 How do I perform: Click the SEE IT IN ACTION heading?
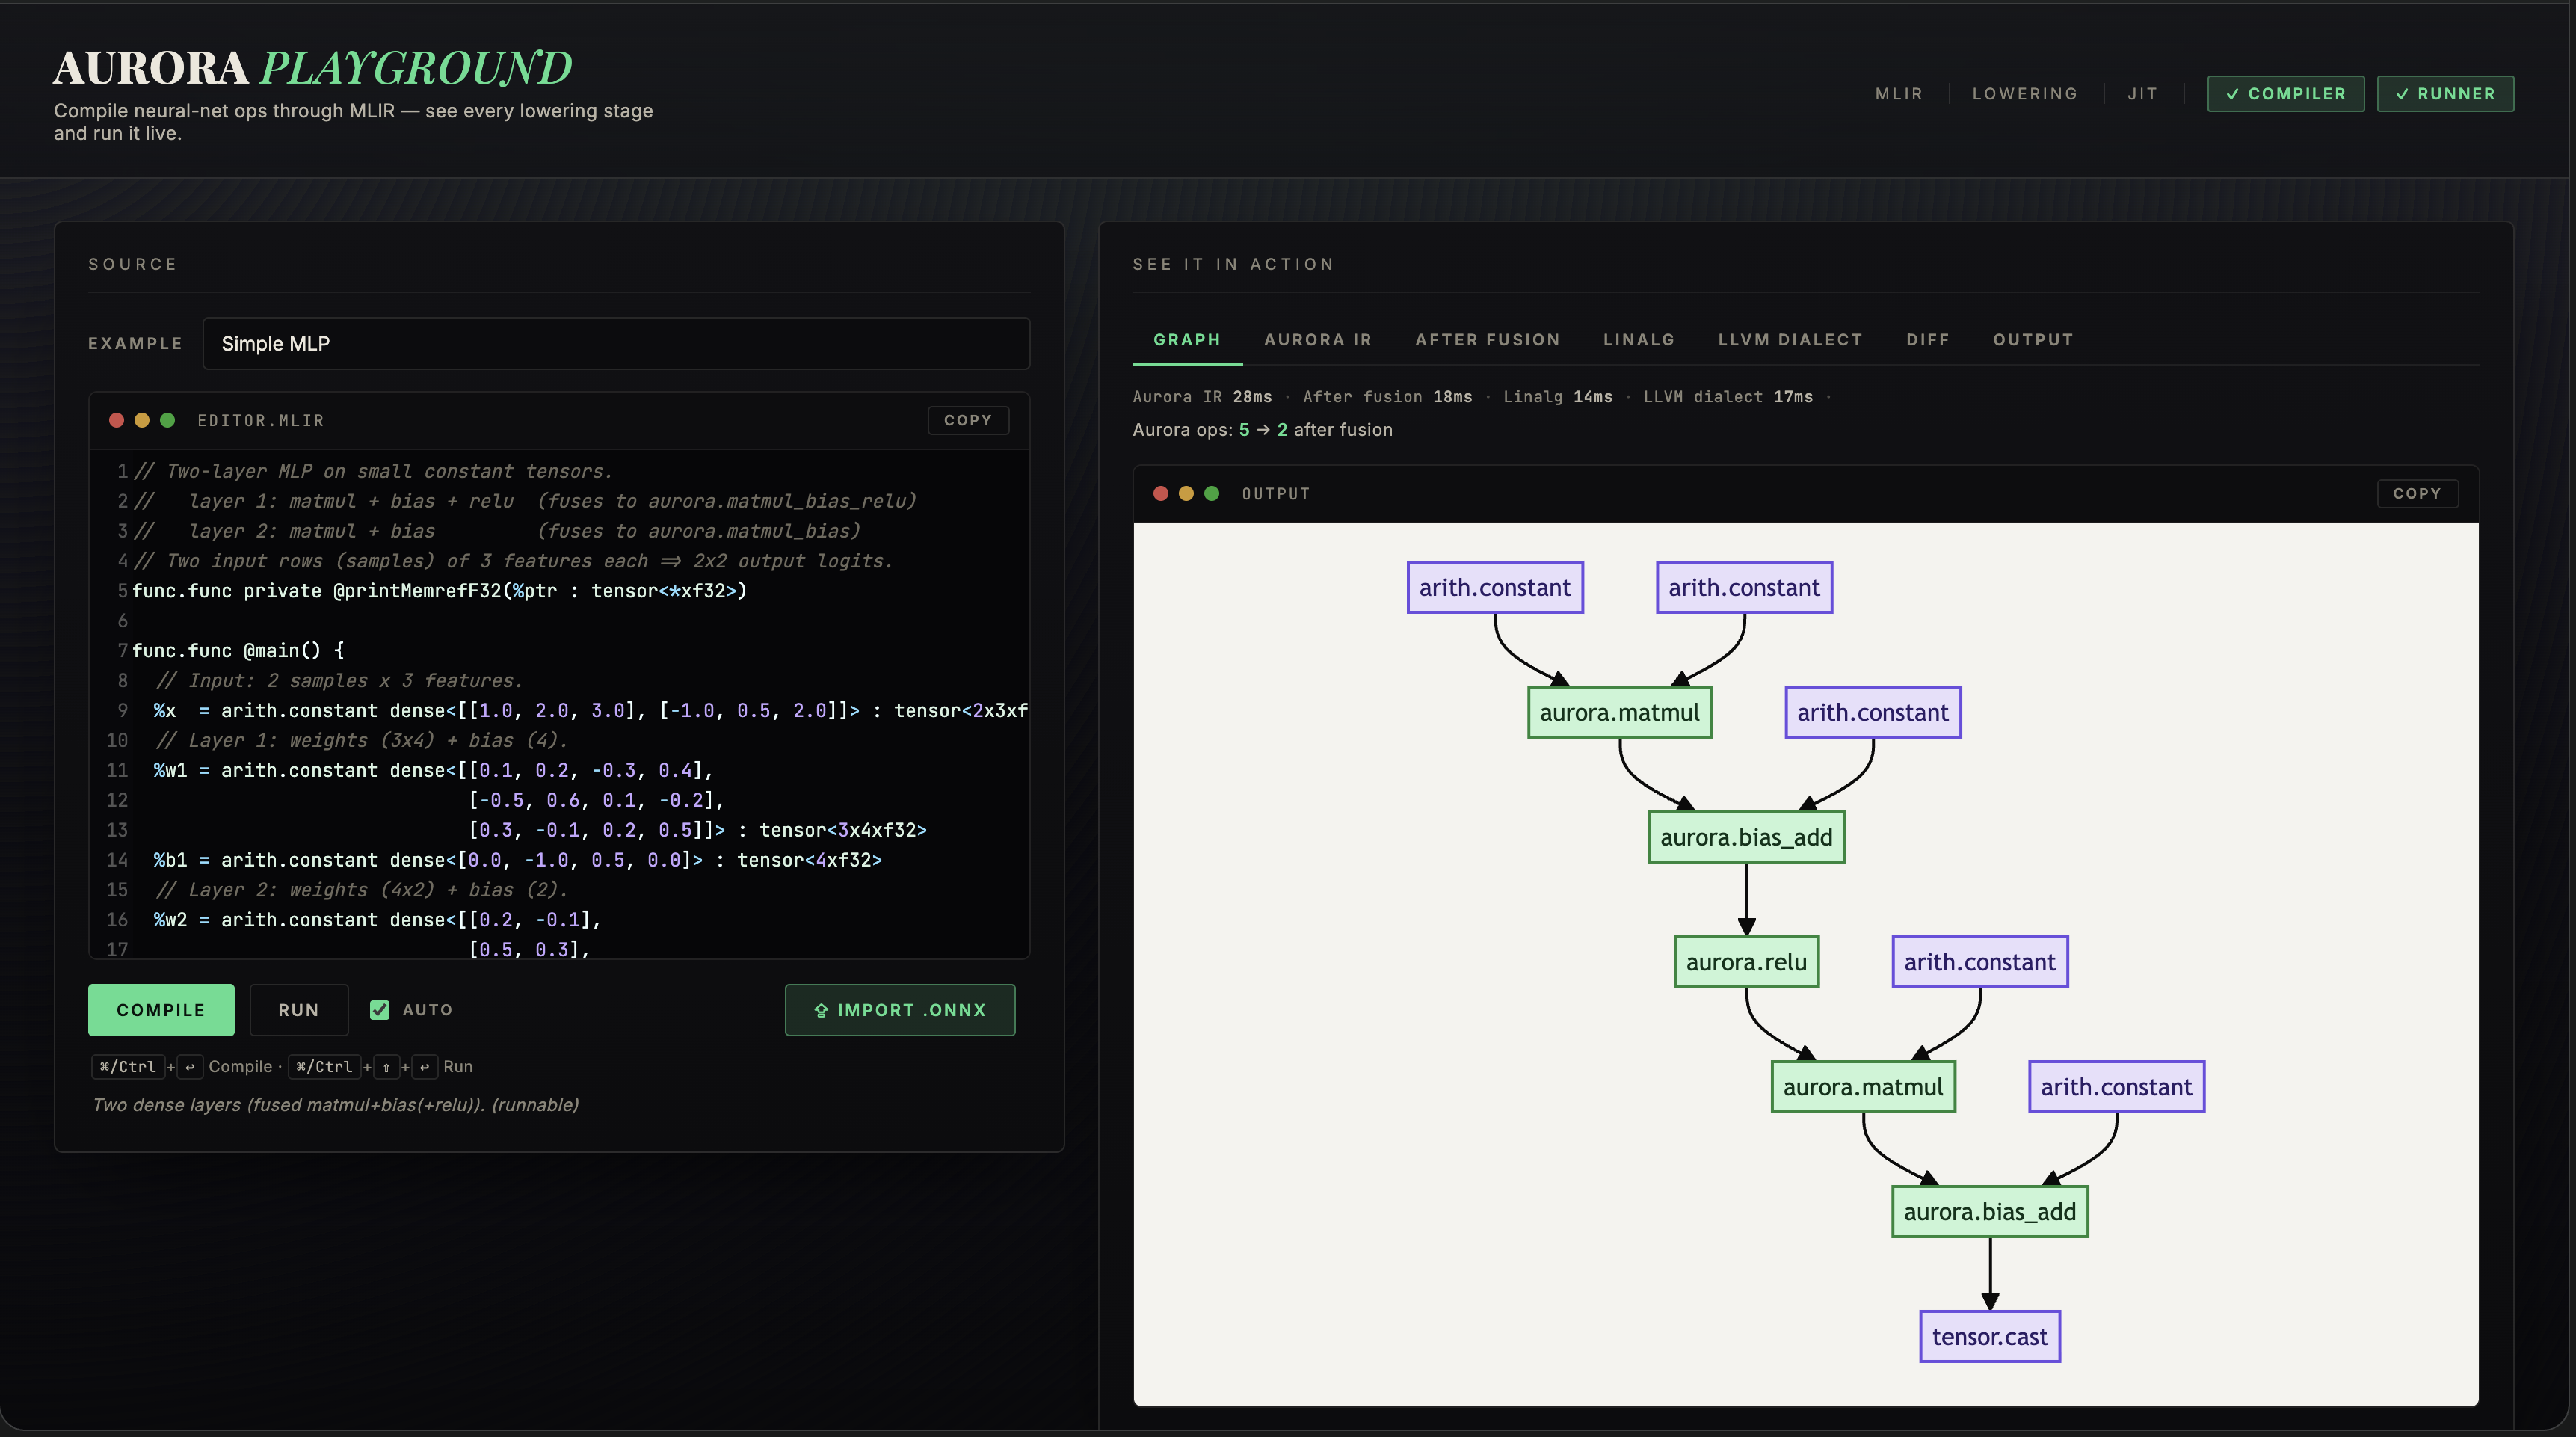click(1233, 264)
